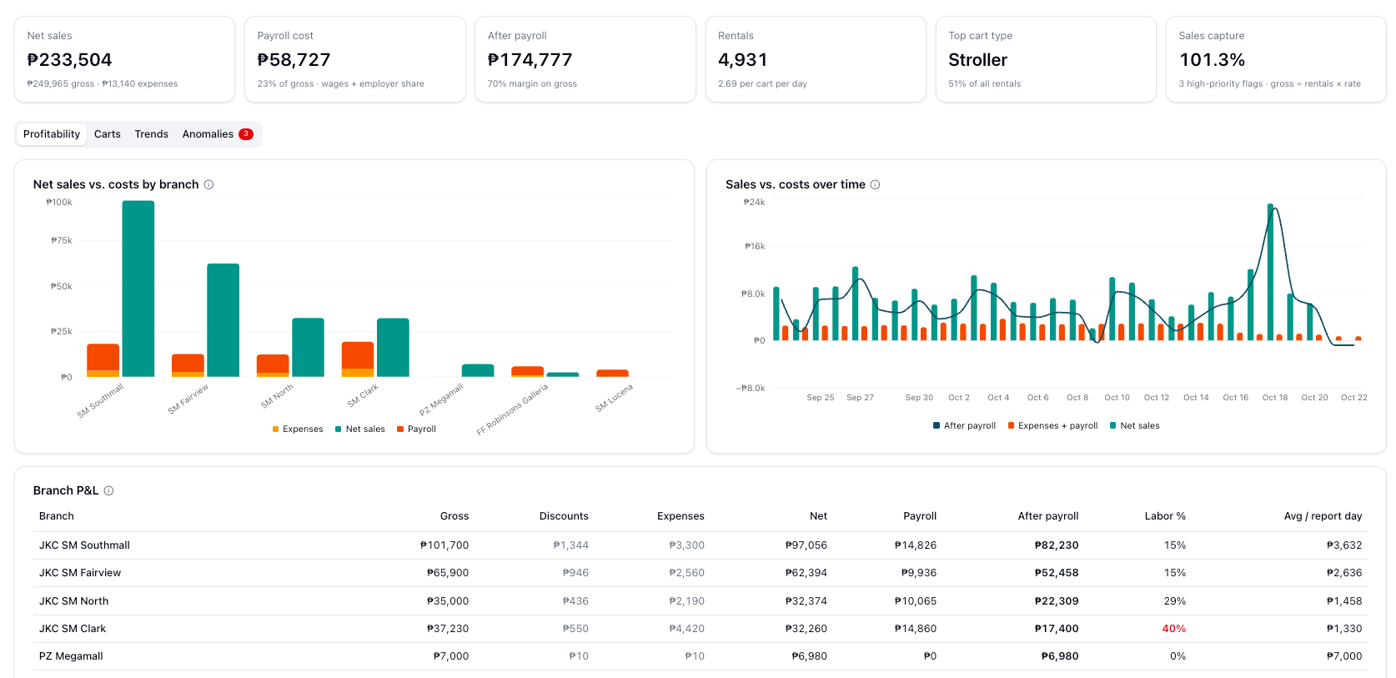
Task: Click the ₱1,458 average per report day cell
Action: click(x=1344, y=601)
